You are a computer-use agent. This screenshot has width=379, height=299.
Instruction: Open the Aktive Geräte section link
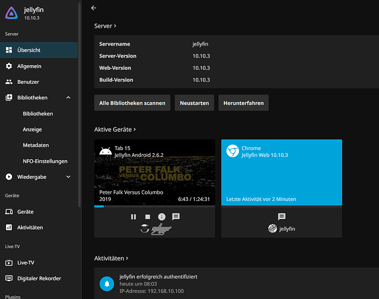point(115,130)
